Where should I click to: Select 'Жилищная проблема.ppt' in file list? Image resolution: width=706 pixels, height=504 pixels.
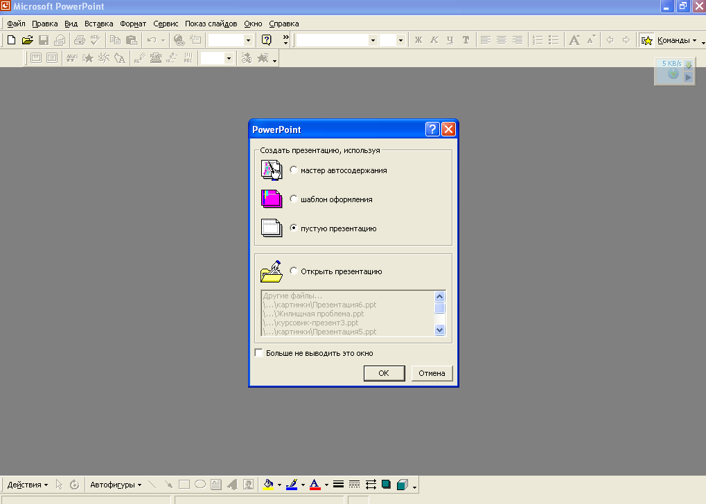pos(347,314)
